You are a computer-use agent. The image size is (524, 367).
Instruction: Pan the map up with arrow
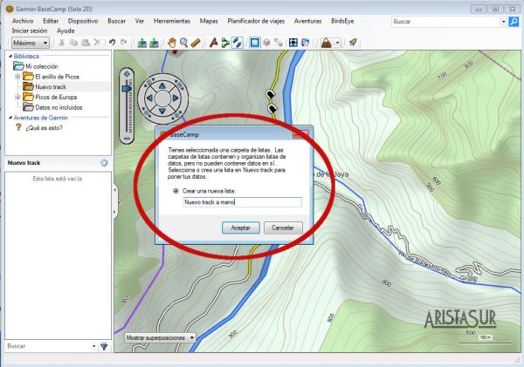(162, 86)
